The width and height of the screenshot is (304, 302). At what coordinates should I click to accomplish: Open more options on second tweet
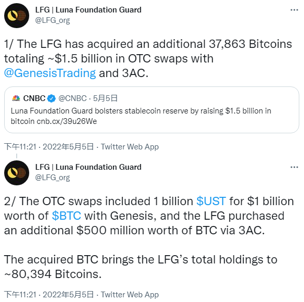coord(294,167)
